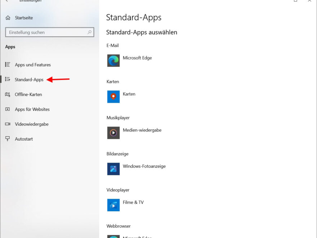
Task: Click the Offline-Karten map icon
Action: click(8, 94)
